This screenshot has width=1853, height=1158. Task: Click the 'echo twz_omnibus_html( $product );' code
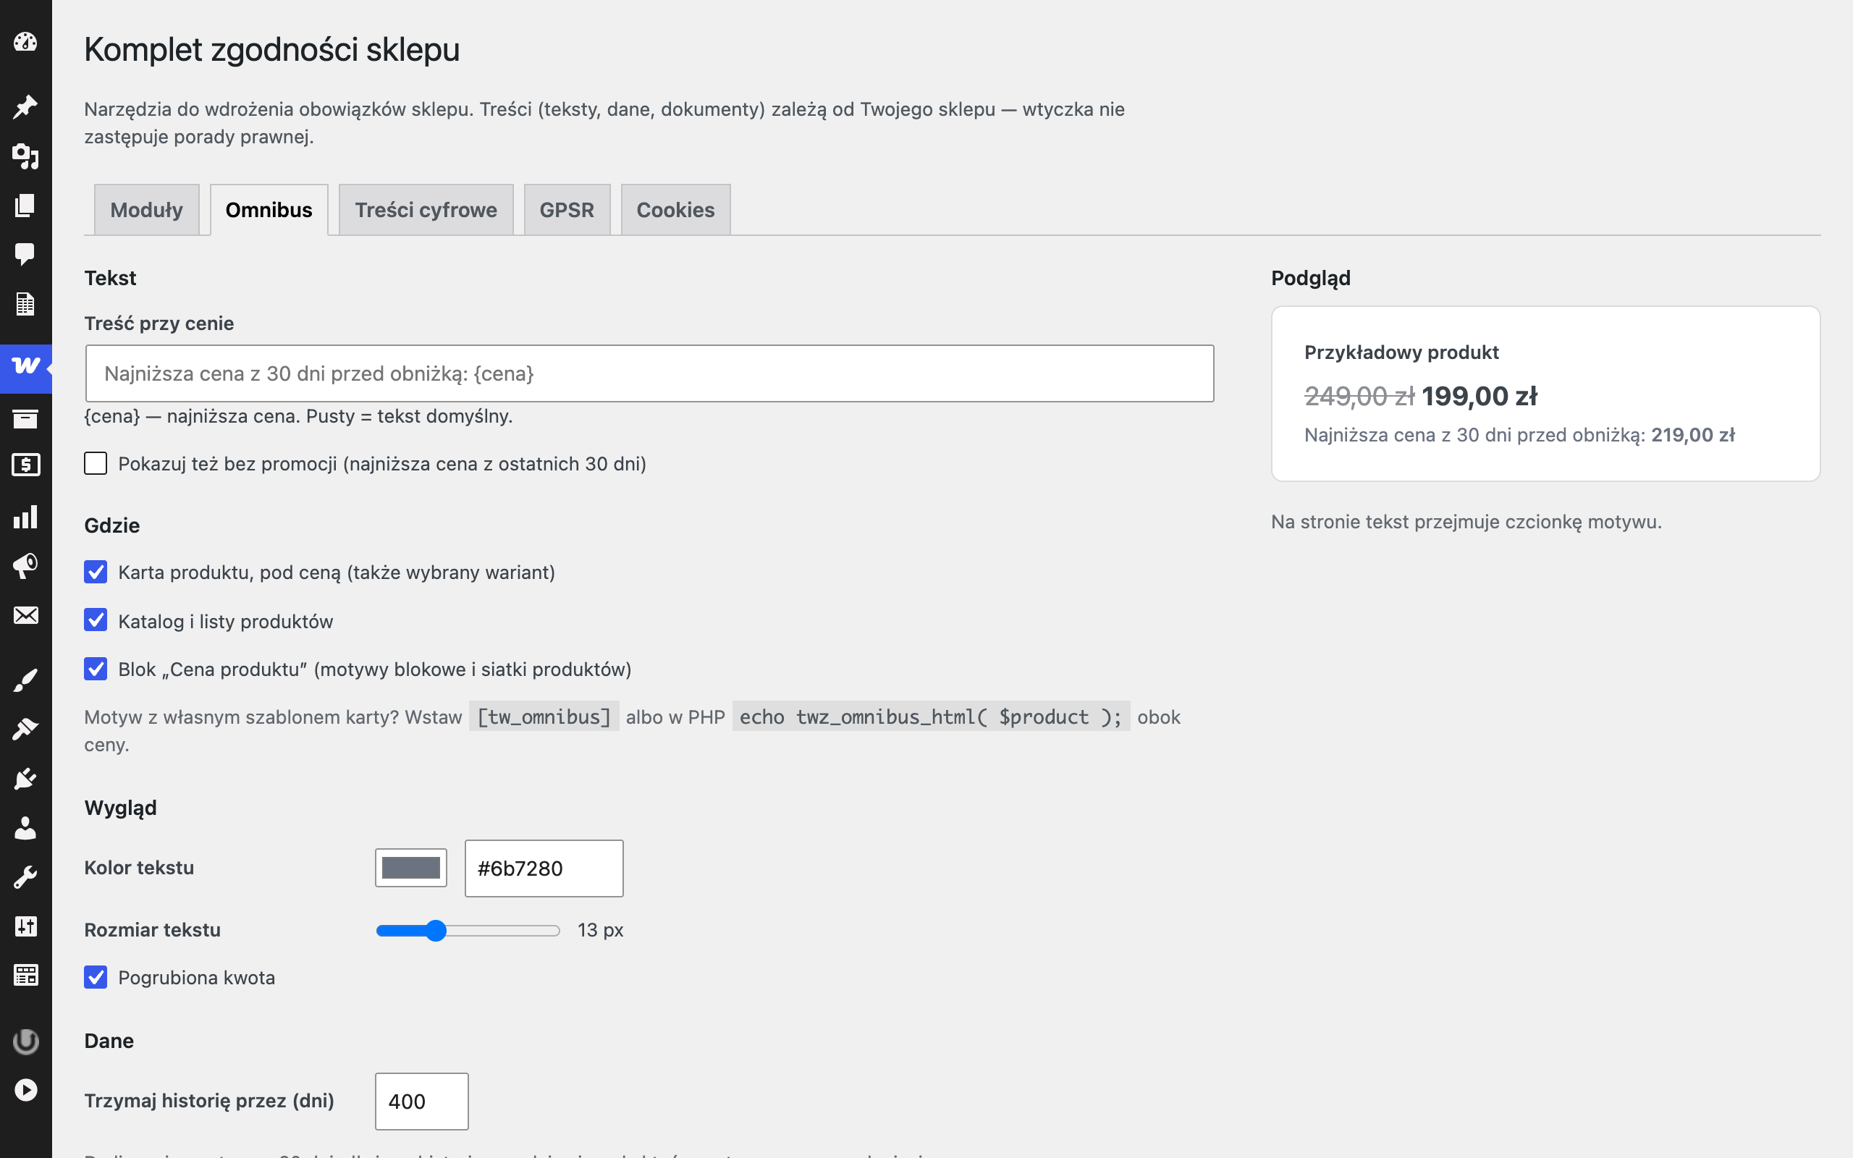930,717
